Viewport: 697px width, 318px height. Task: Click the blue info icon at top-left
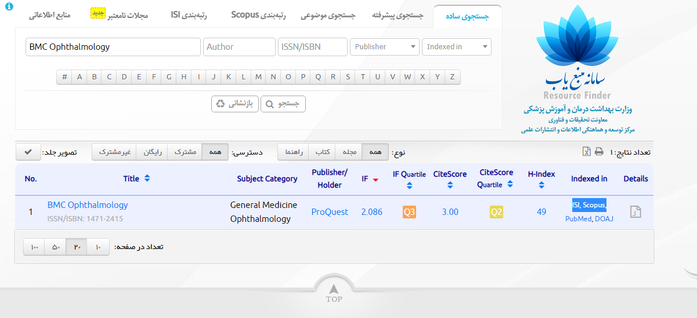[9, 7]
